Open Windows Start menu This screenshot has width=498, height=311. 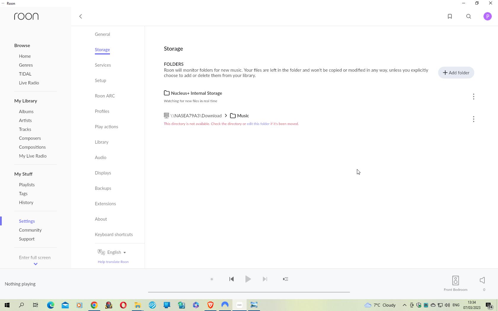tap(7, 305)
